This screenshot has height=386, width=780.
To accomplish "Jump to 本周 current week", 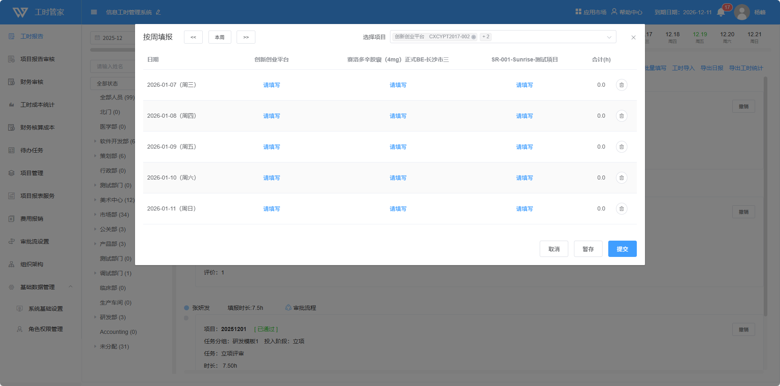I will tap(219, 37).
